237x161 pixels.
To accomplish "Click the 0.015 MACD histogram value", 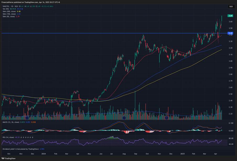I will (22, 122).
